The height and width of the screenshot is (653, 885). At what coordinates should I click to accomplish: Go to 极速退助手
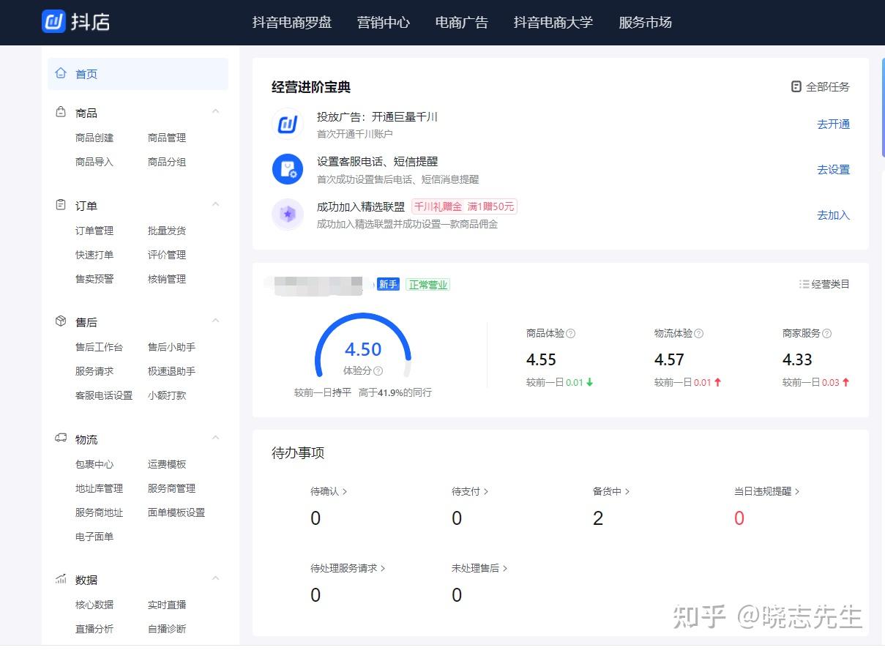pos(171,371)
